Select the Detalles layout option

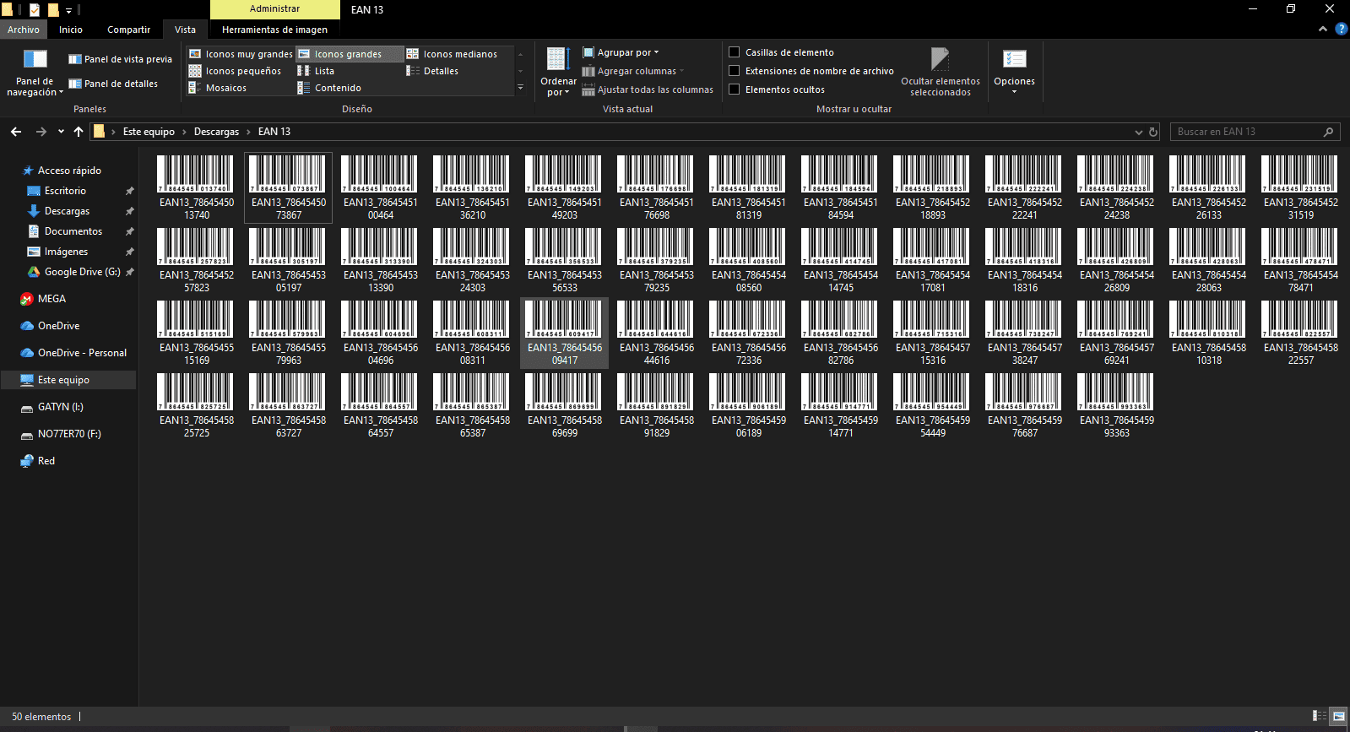tap(441, 71)
